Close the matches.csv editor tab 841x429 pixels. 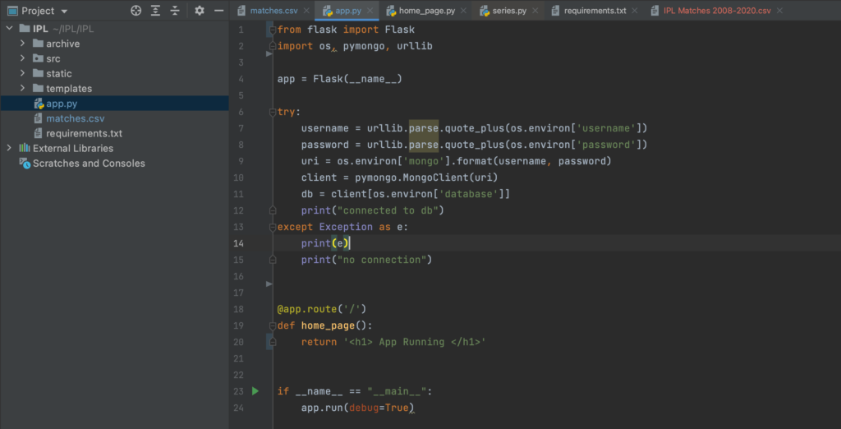306,12
